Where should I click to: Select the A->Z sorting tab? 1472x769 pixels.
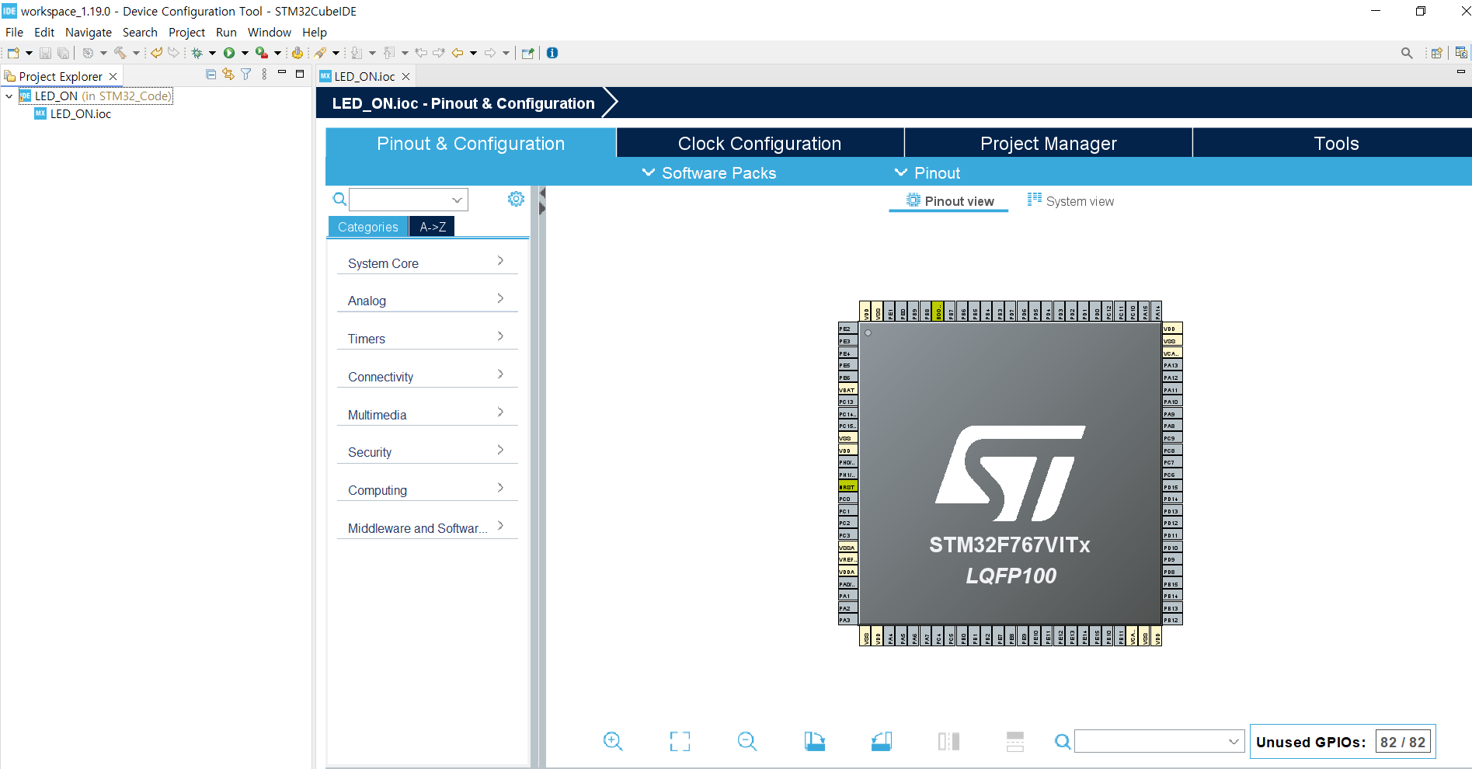433,226
